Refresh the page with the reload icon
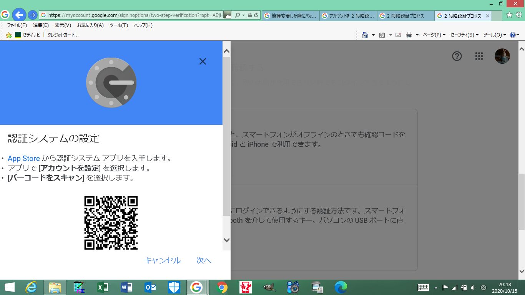The image size is (525, 295). pyautogui.click(x=256, y=15)
